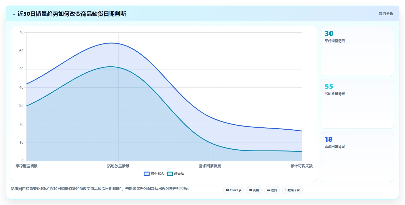
Task: Click the icon in the 表格 tag
Action: (x=251, y=190)
